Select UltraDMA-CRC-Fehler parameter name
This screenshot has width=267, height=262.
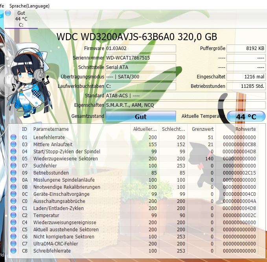click(56, 244)
